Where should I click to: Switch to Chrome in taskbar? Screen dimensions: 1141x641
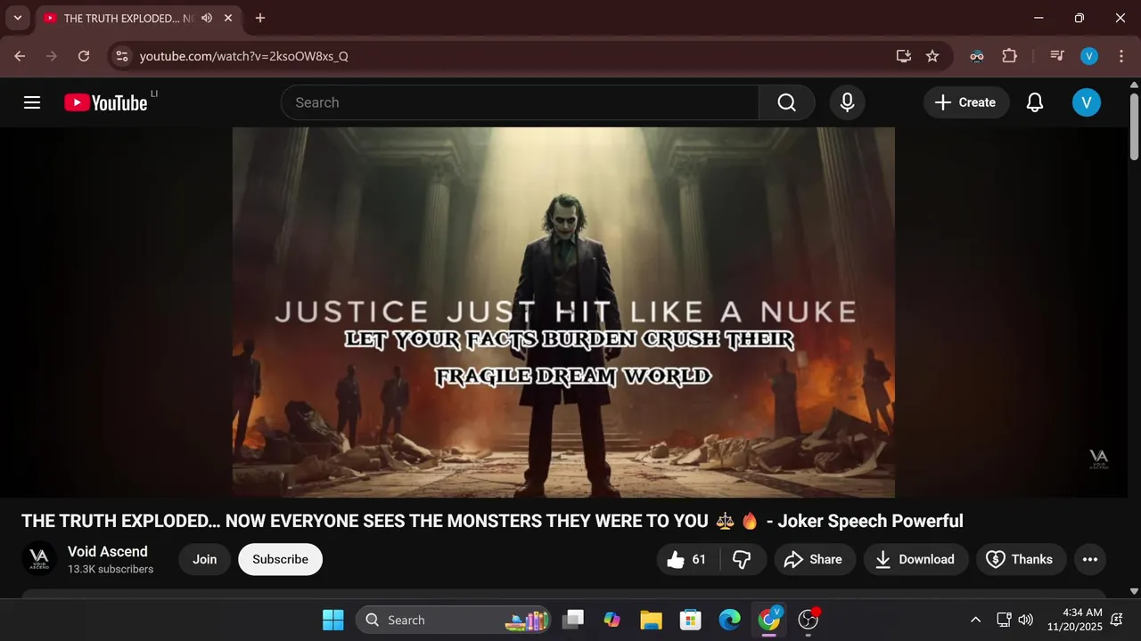[x=769, y=620]
